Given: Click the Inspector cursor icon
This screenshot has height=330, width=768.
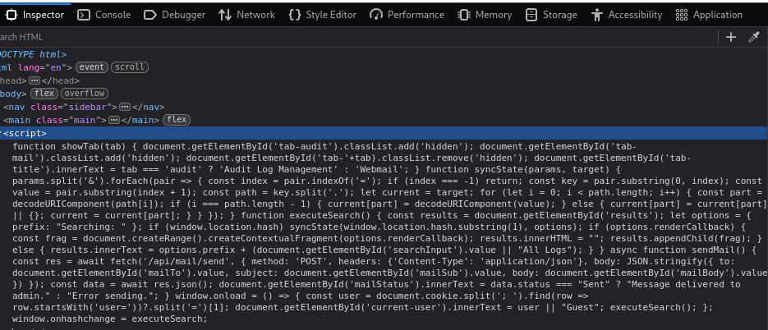Looking at the screenshot, I should point(11,15).
